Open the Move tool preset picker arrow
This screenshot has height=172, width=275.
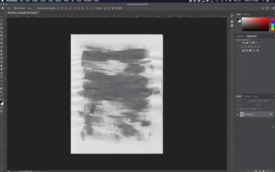point(12,8)
